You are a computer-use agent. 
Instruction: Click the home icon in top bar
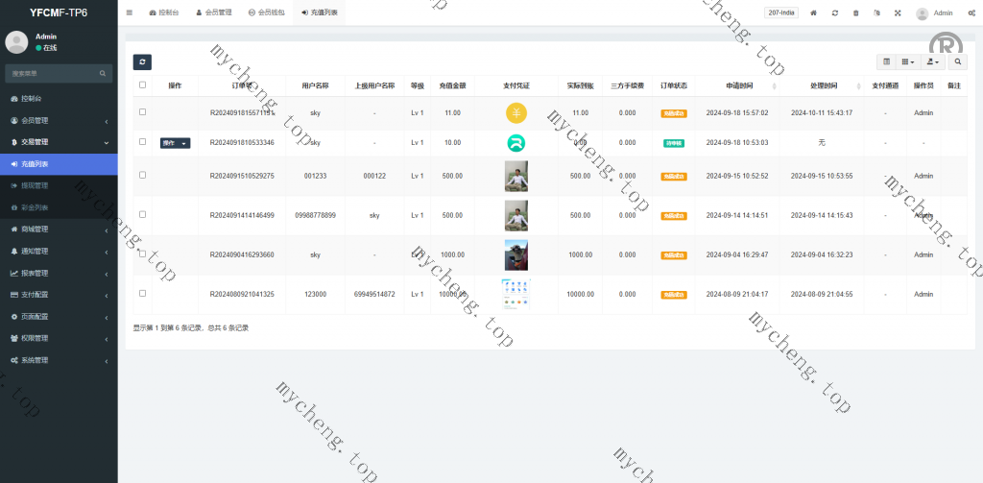[814, 12]
